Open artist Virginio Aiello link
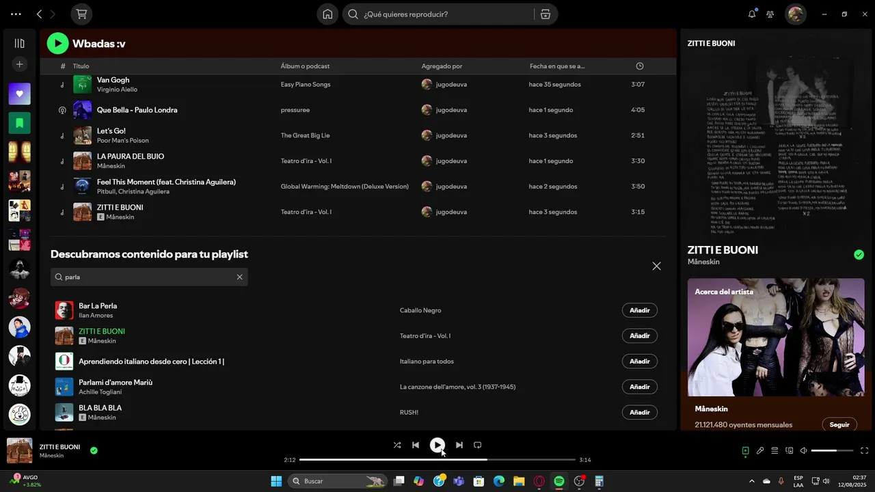875x492 pixels. (117, 90)
